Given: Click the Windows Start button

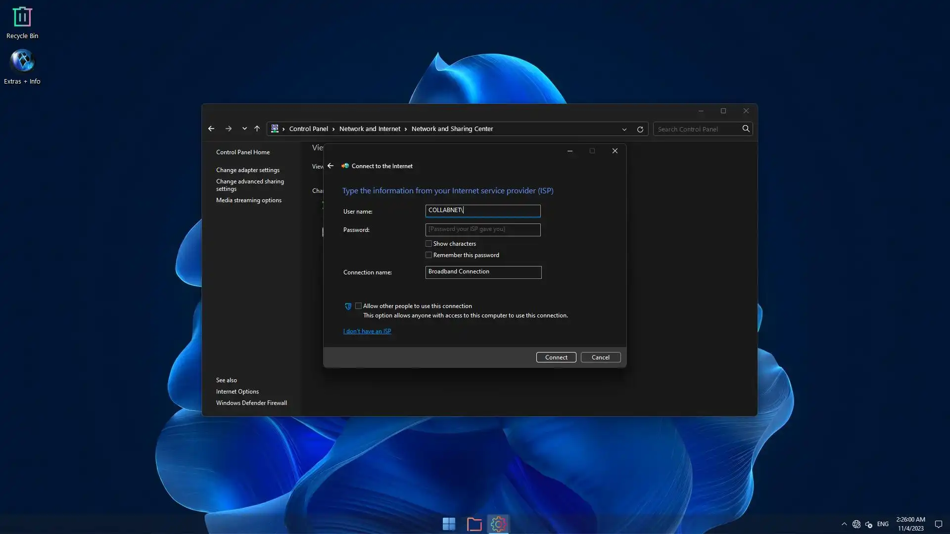Looking at the screenshot, I should click(x=449, y=524).
